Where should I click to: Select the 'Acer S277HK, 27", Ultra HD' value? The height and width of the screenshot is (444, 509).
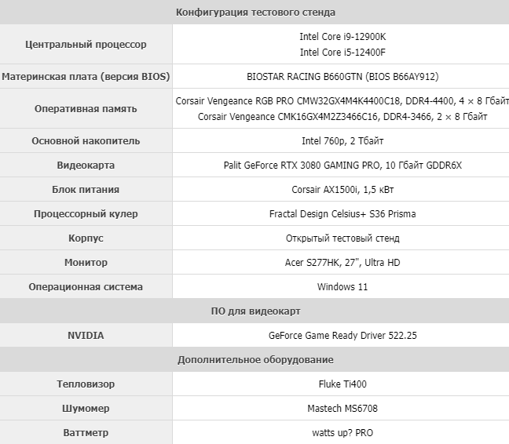[x=342, y=263]
